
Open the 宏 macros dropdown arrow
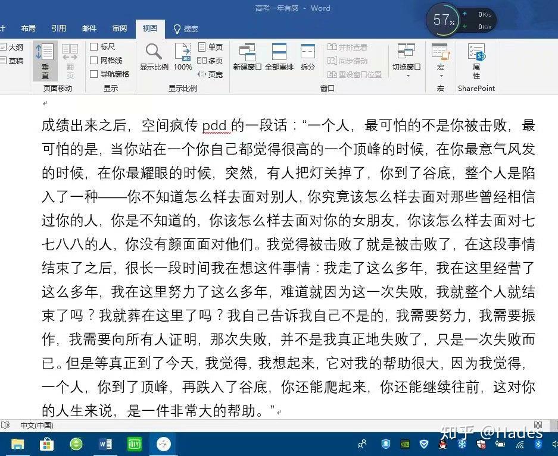pyautogui.click(x=441, y=76)
